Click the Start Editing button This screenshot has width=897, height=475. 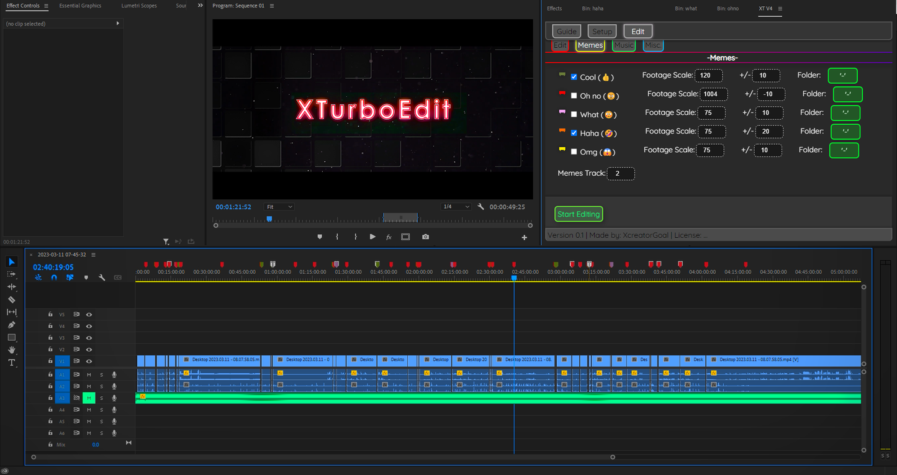pyautogui.click(x=578, y=214)
